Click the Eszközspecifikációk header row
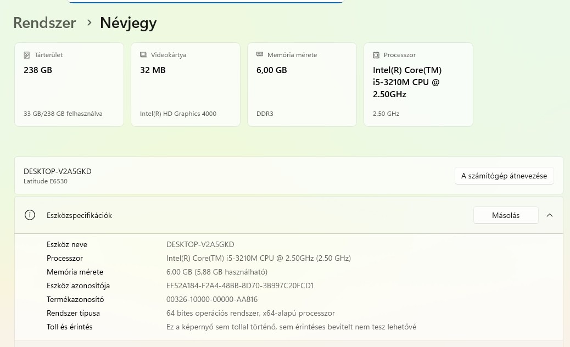The height and width of the screenshot is (347, 570). (247, 215)
